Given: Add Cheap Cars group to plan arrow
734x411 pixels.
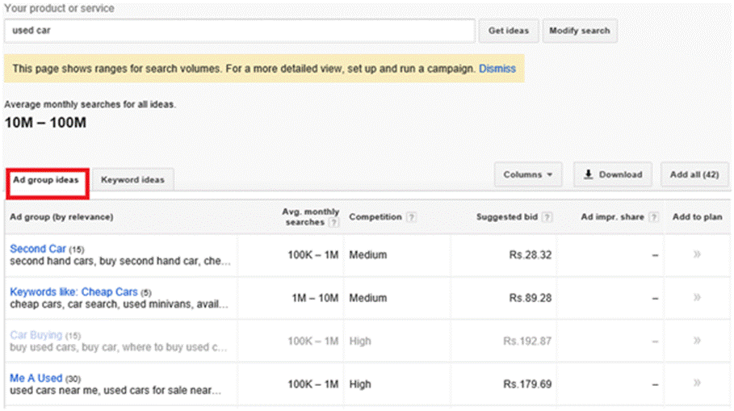Looking at the screenshot, I should tap(697, 297).
